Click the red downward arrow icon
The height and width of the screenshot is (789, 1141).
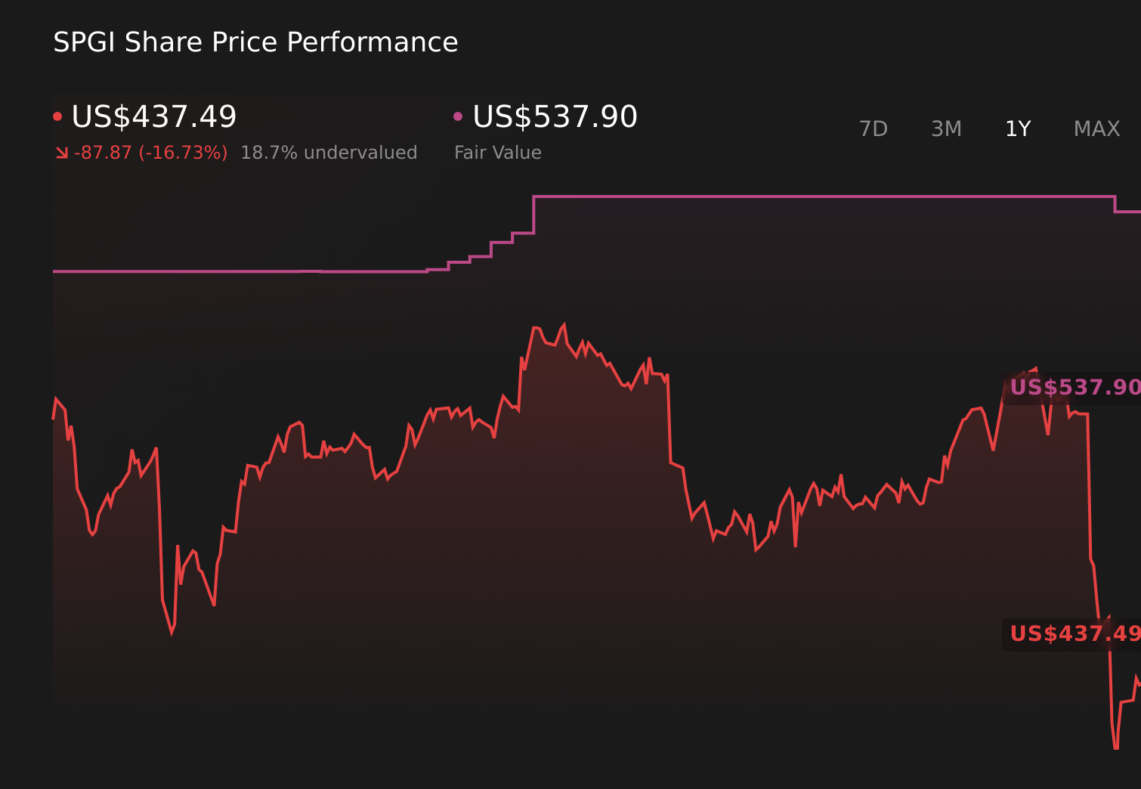62,153
